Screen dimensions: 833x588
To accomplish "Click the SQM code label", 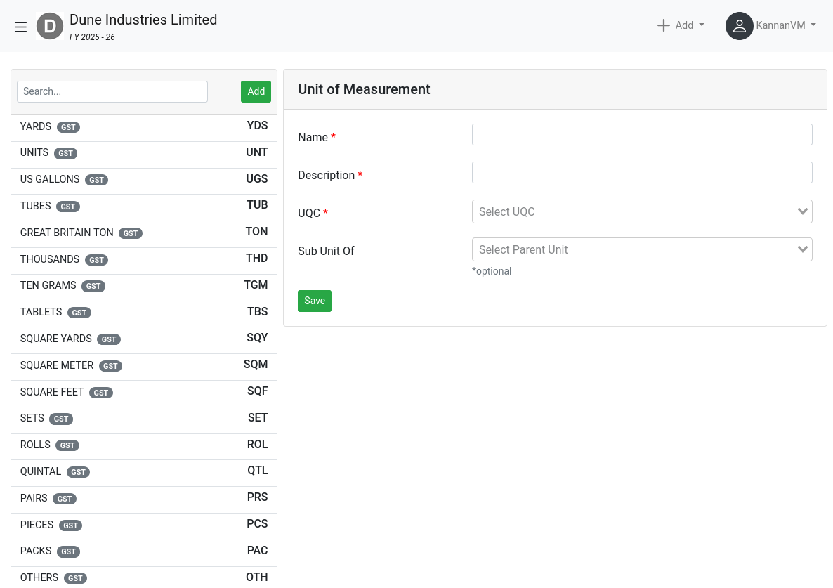I will [x=256, y=365].
